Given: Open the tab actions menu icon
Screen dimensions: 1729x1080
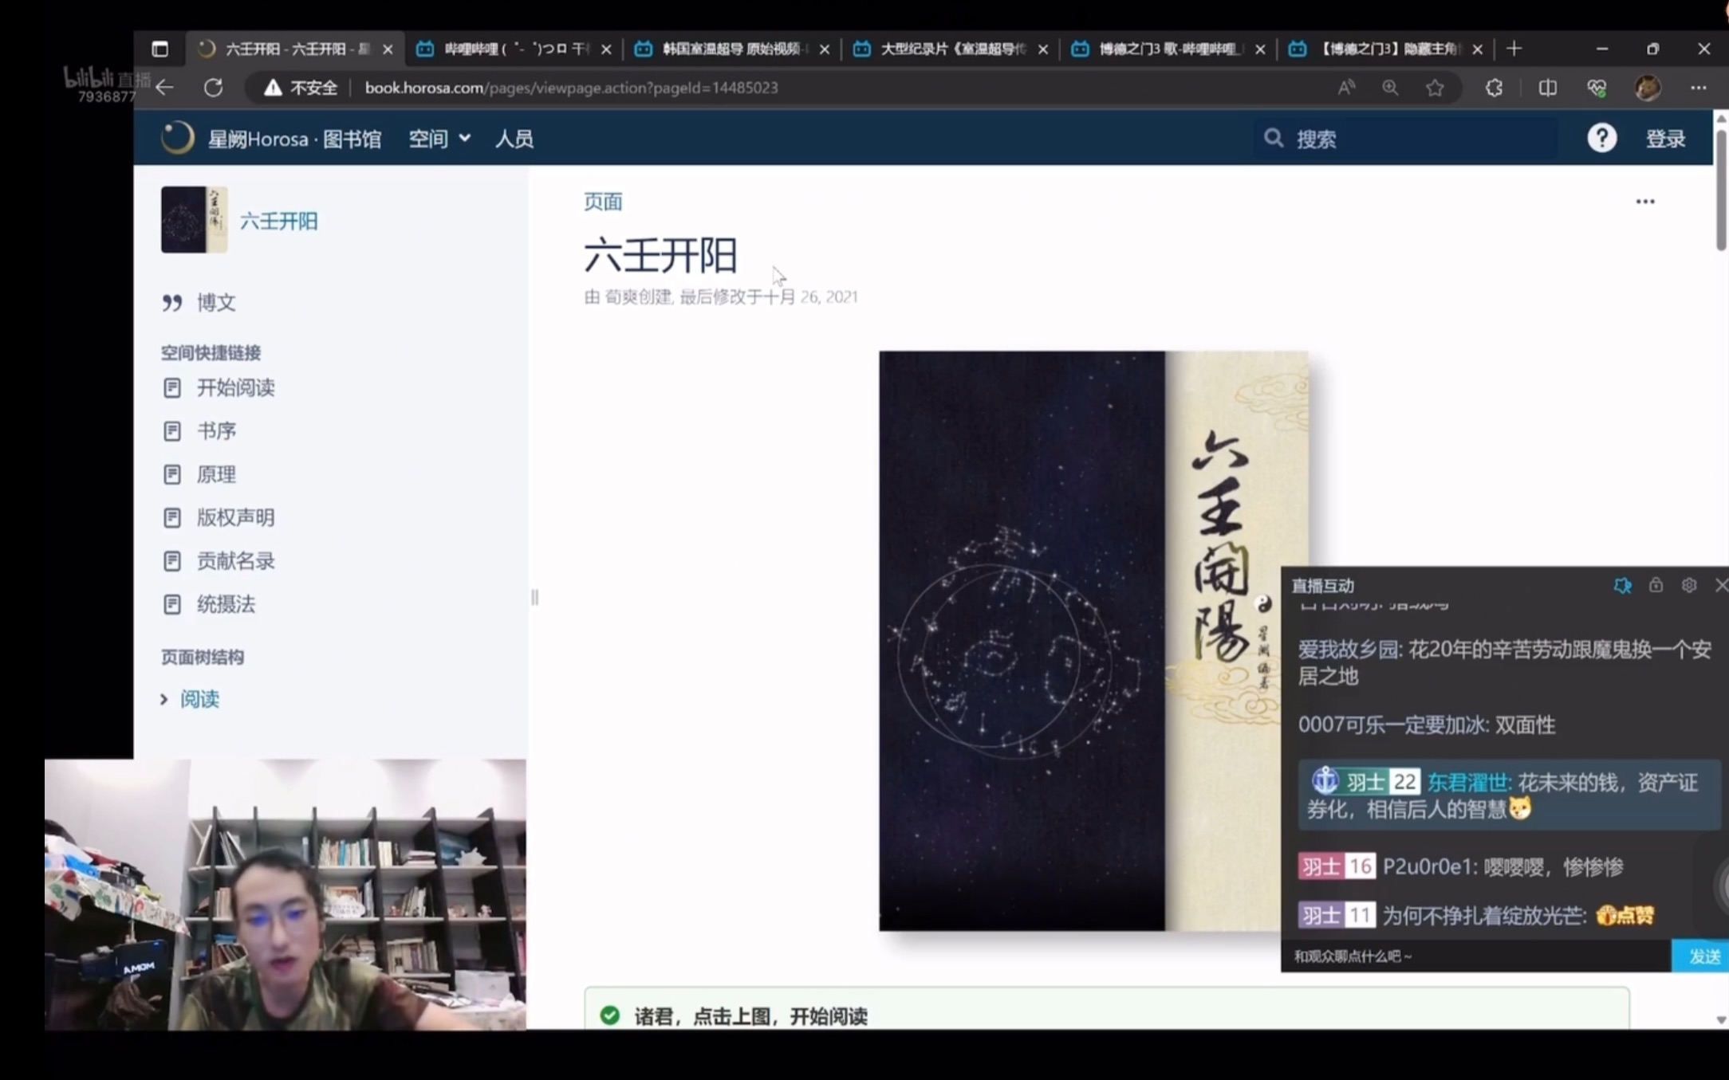Looking at the screenshot, I should [160, 49].
